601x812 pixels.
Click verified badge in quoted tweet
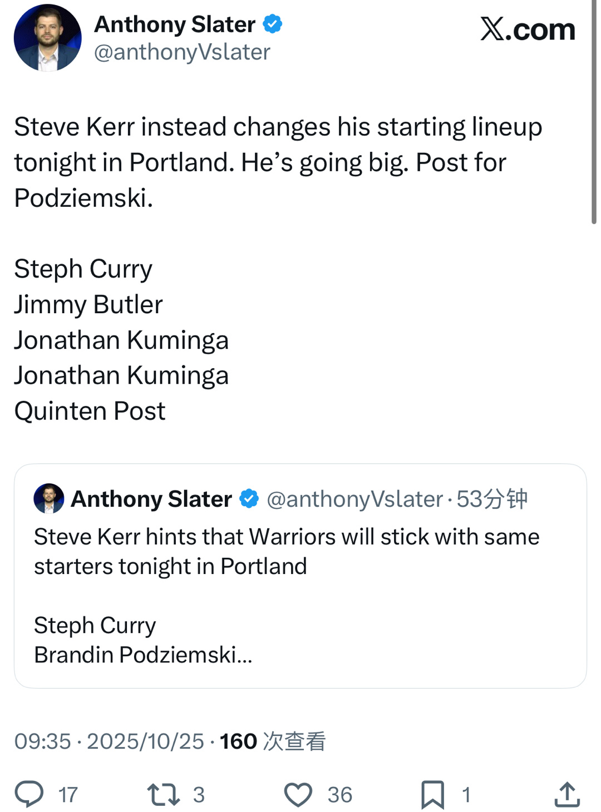coord(249,499)
